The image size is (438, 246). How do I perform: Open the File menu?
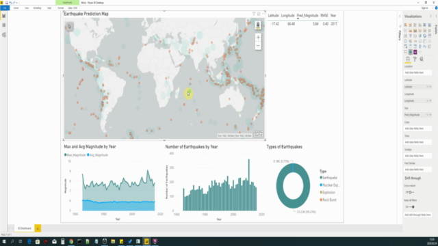(5, 8)
